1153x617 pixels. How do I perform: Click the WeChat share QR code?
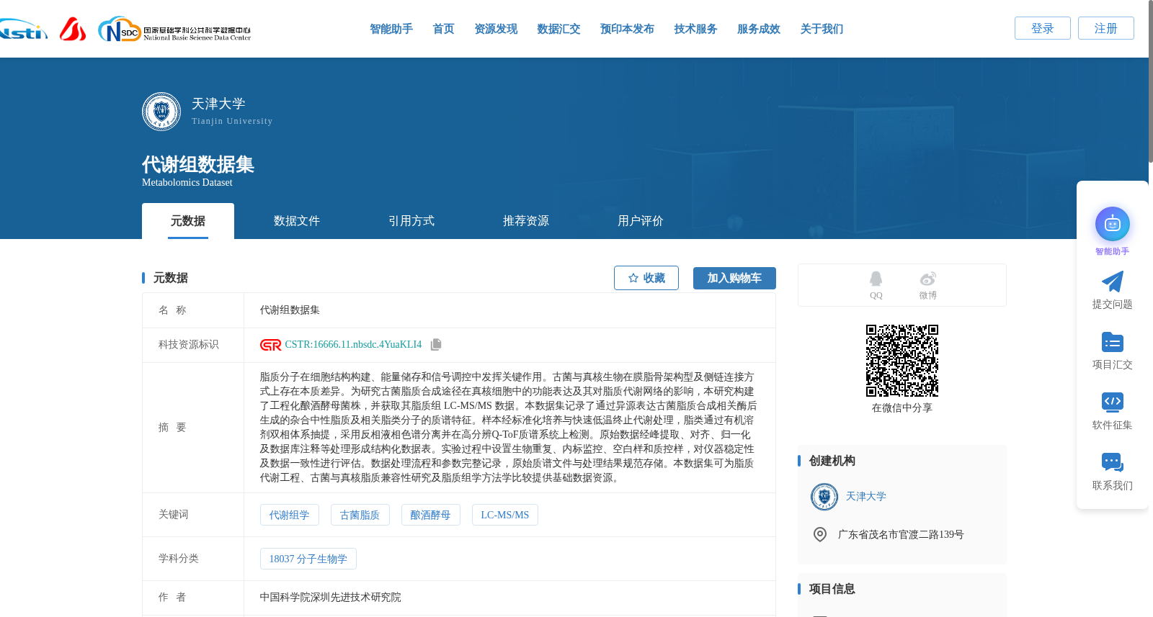(902, 361)
